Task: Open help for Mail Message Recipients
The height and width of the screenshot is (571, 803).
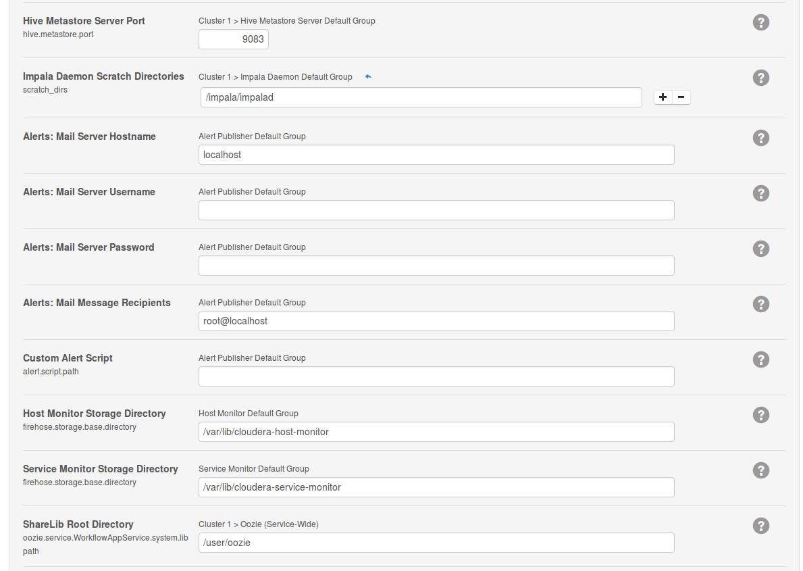Action: pyautogui.click(x=760, y=304)
